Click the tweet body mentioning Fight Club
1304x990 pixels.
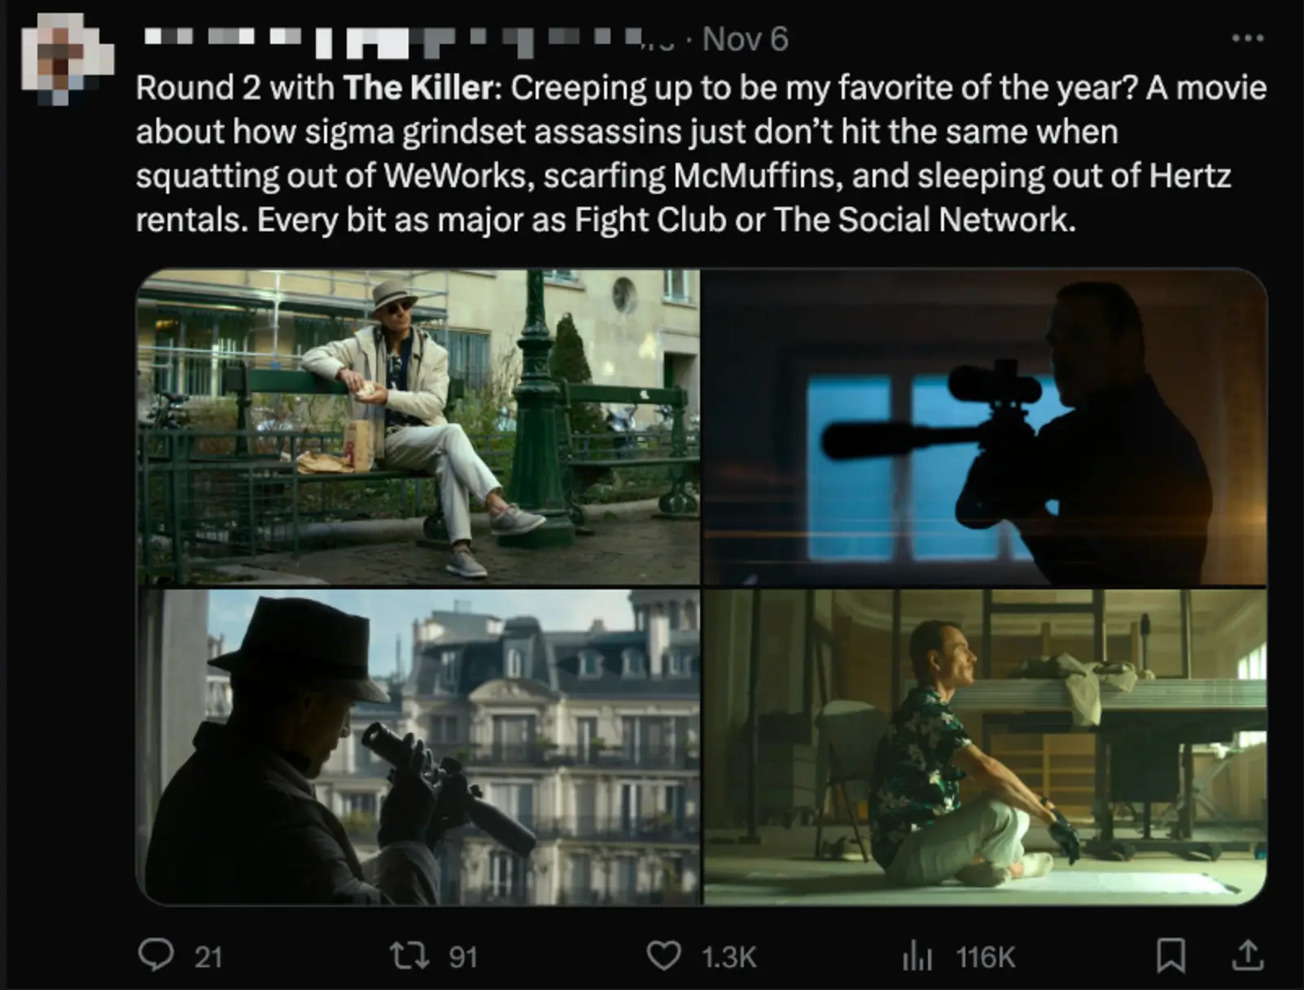click(701, 154)
